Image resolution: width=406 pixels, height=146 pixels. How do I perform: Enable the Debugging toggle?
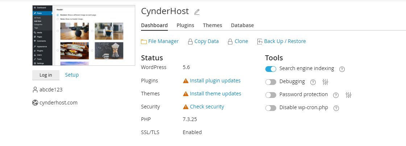pyautogui.click(x=271, y=82)
